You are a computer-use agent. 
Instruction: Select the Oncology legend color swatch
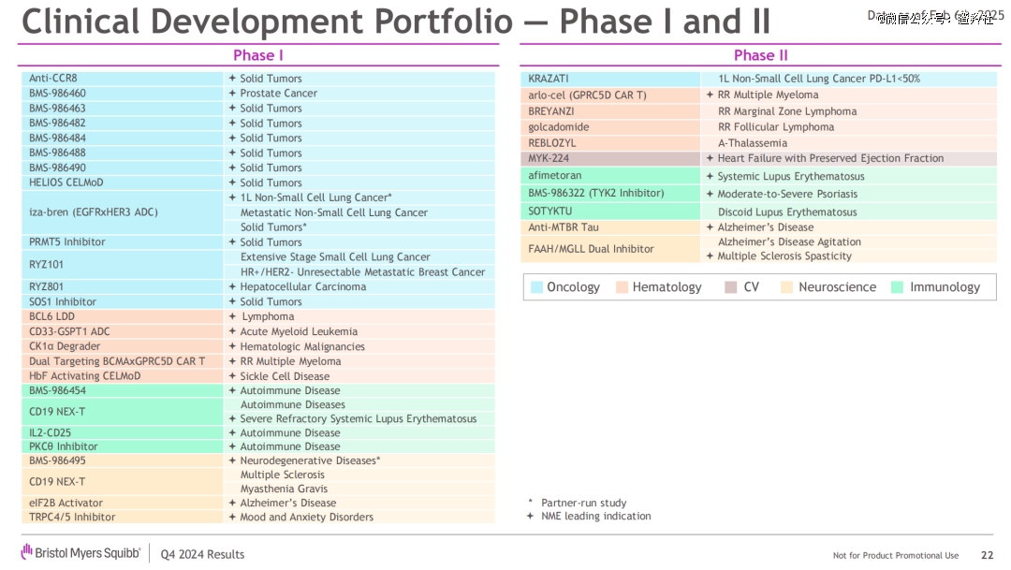coord(536,287)
